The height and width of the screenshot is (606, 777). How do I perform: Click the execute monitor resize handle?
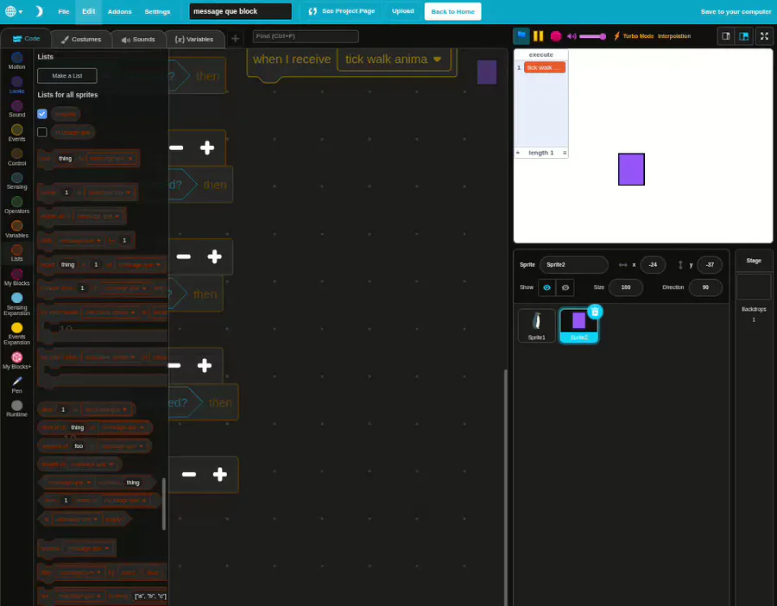565,153
